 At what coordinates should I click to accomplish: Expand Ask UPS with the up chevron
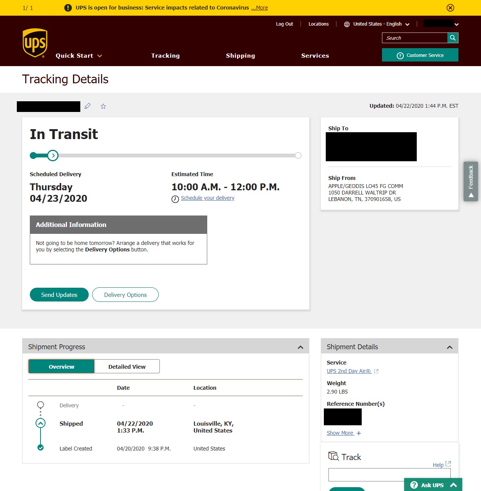453,485
